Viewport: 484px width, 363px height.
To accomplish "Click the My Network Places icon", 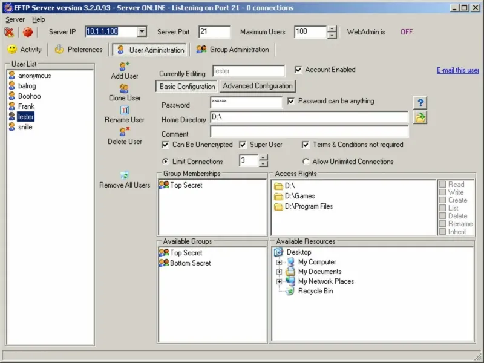I will tap(290, 281).
